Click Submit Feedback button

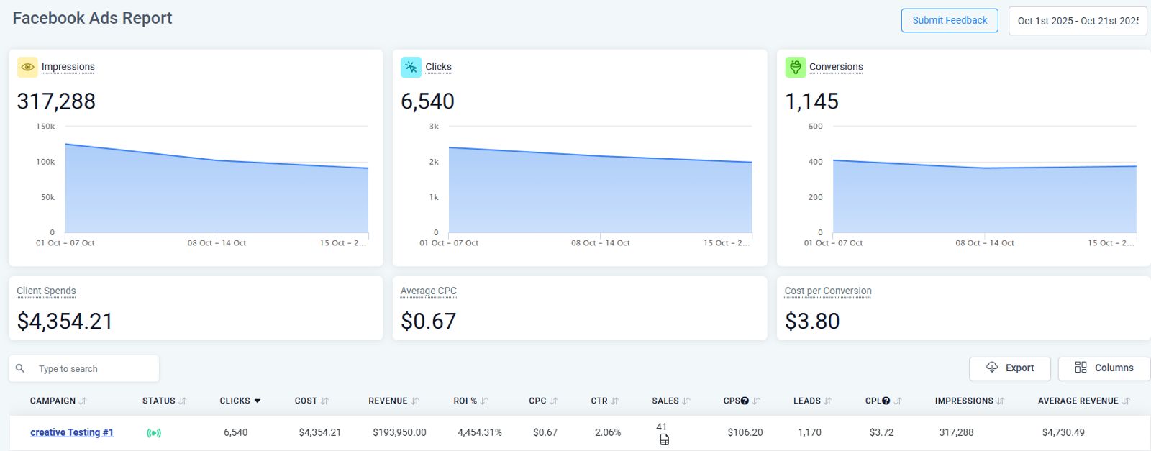click(x=950, y=20)
